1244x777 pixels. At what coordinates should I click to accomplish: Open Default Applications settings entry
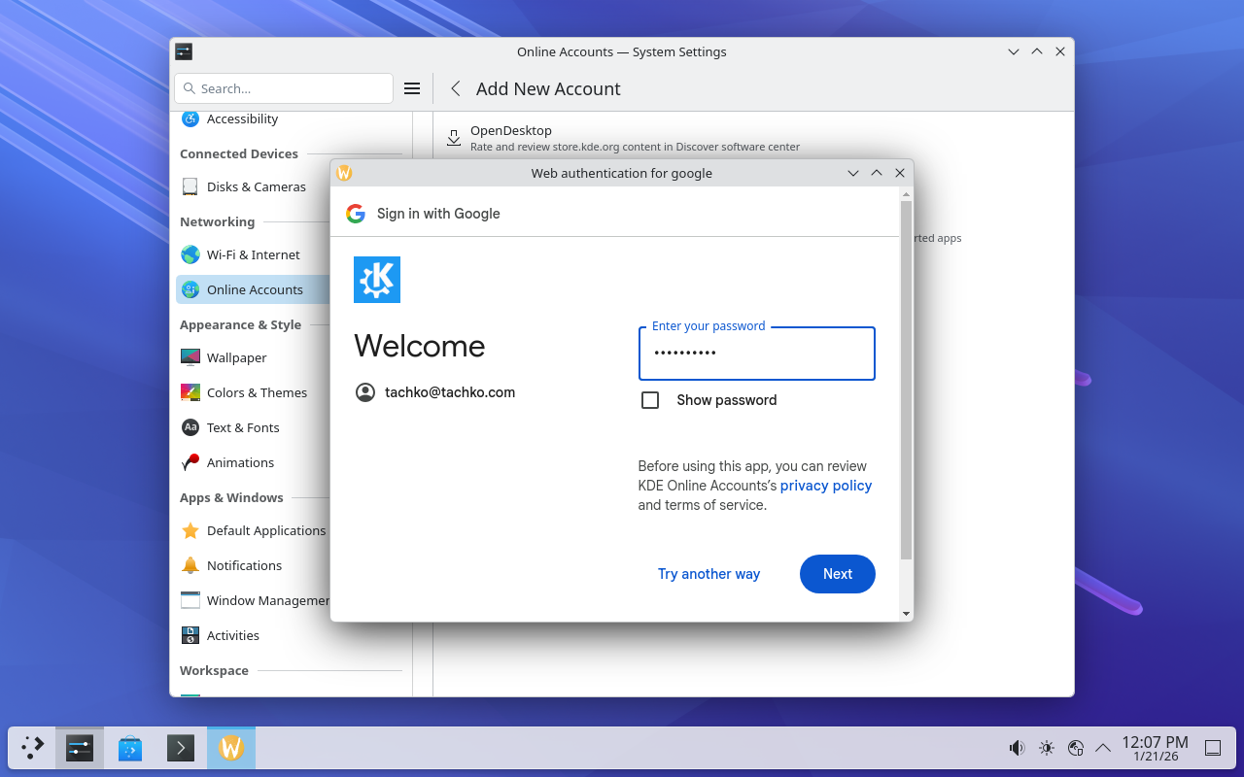(x=265, y=530)
